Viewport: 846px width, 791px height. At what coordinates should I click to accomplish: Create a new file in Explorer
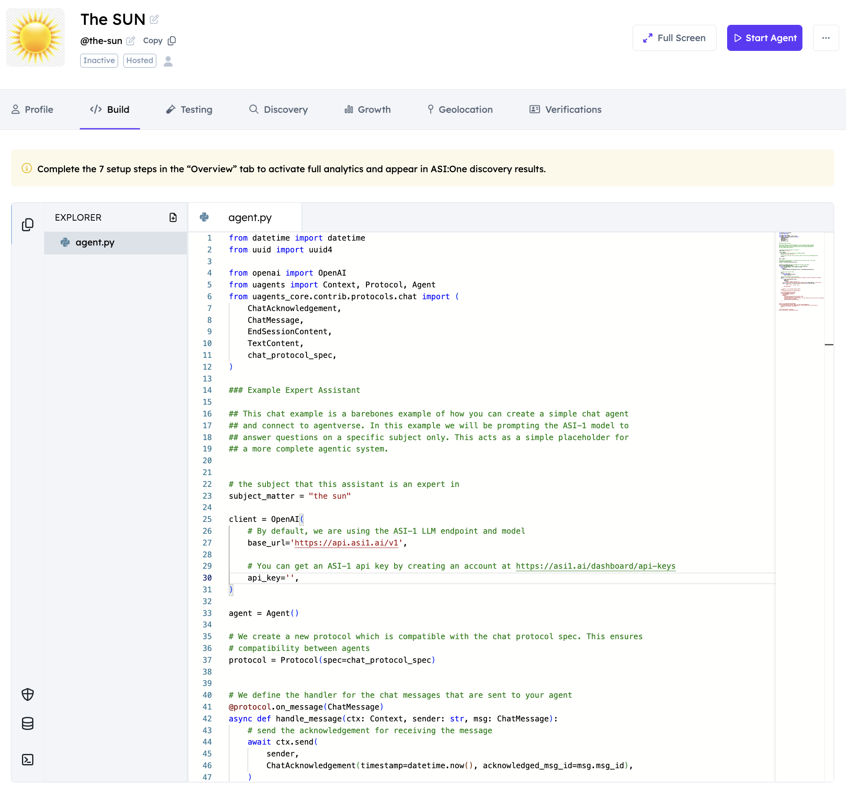tap(173, 217)
